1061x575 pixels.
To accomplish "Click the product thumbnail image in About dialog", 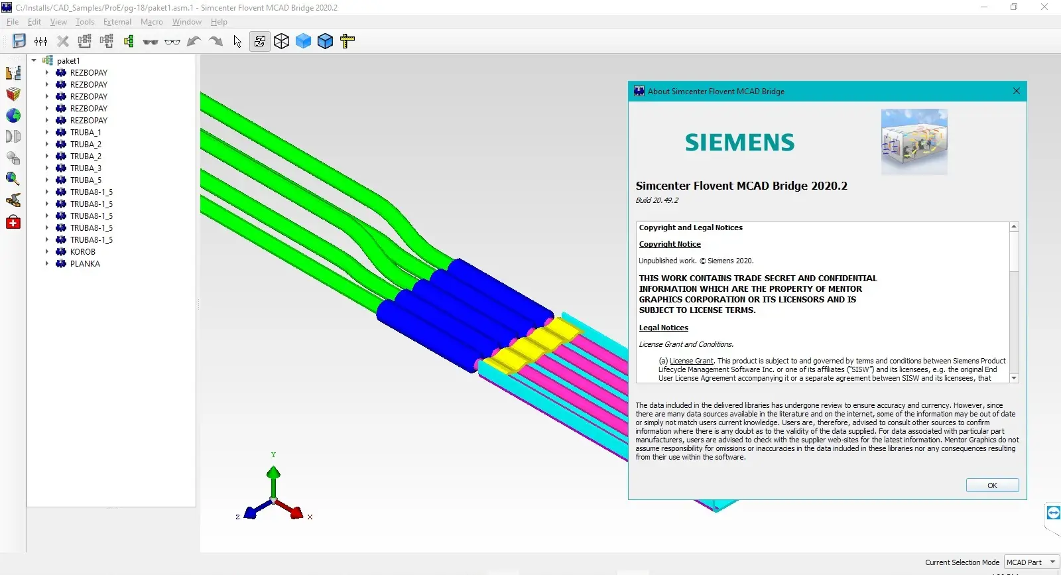I will 914,142.
